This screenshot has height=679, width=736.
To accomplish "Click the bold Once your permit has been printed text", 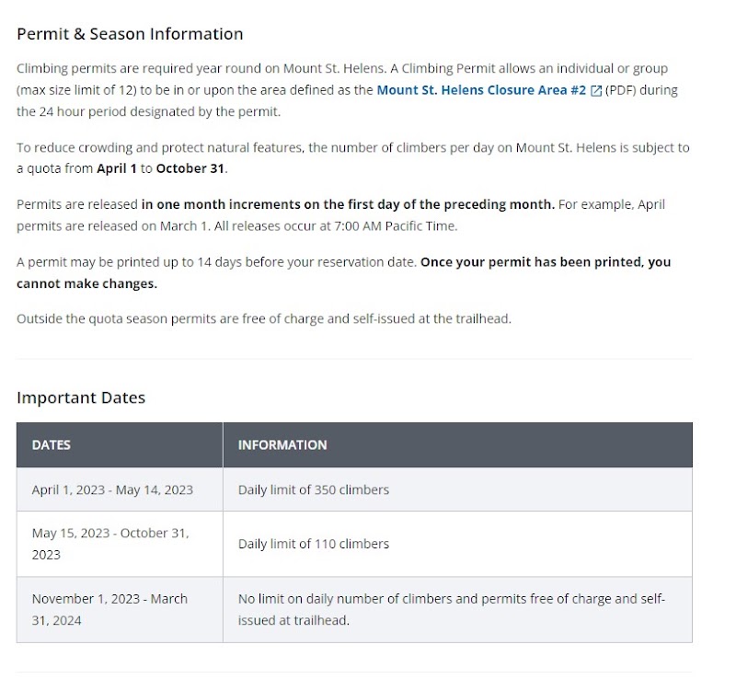I will [545, 261].
